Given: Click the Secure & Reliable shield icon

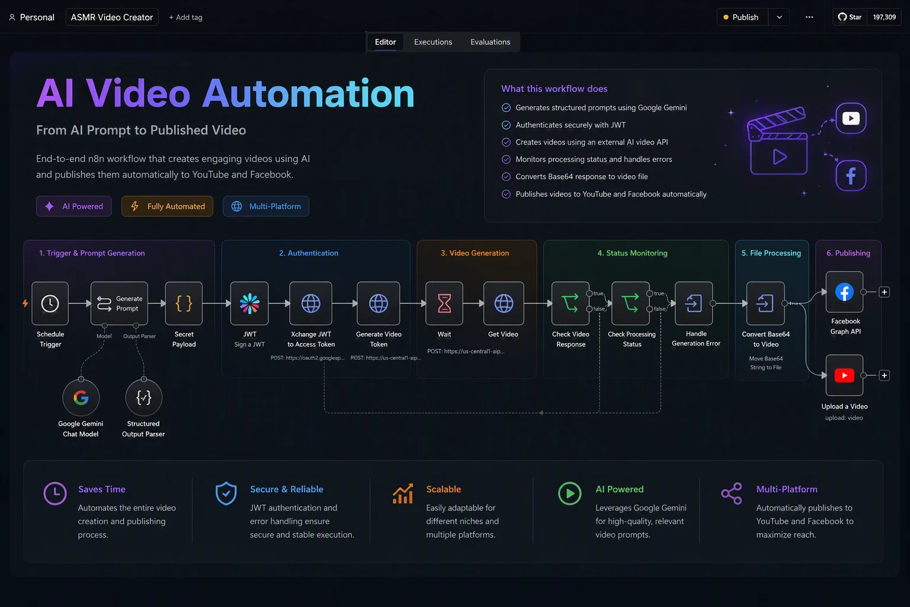Looking at the screenshot, I should pos(226,493).
